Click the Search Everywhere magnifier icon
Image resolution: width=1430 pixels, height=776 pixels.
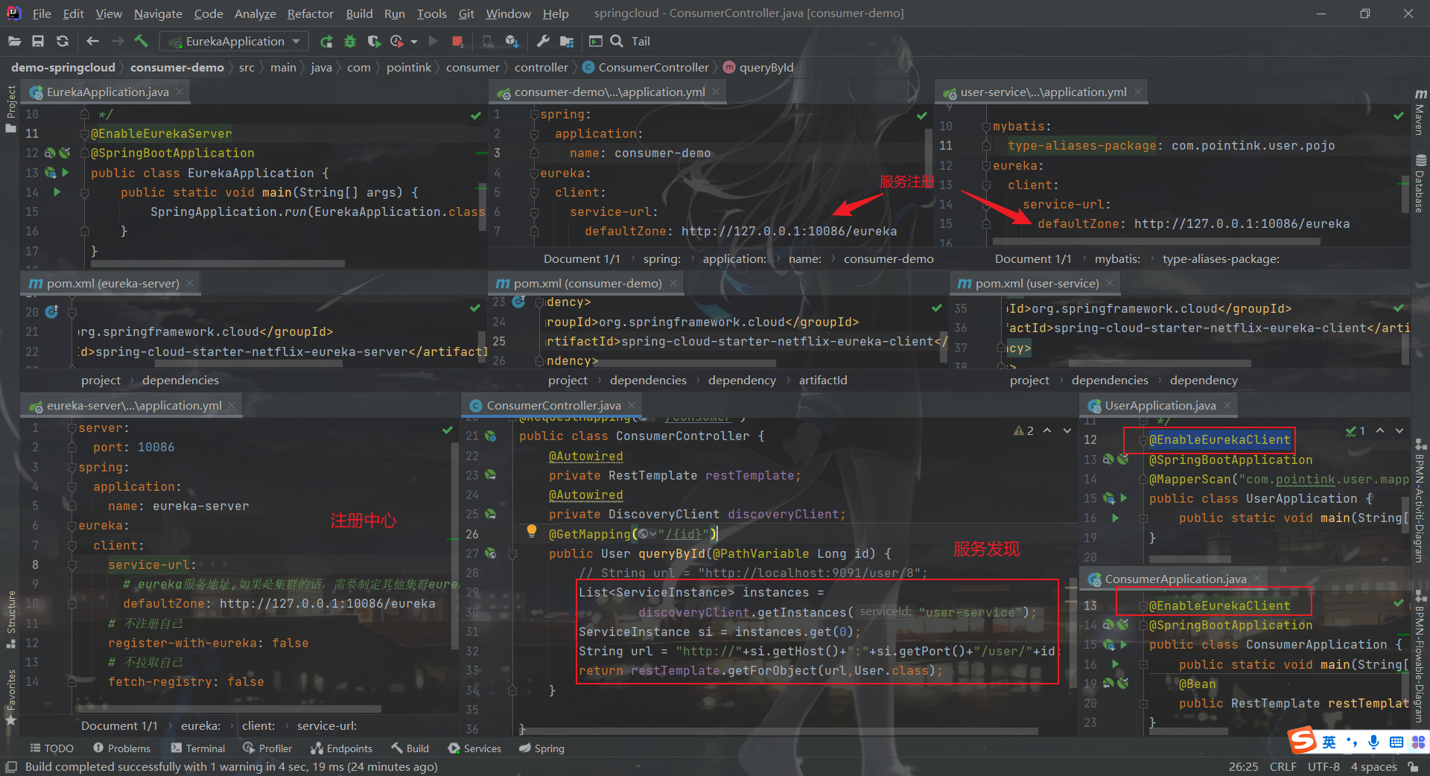[617, 42]
